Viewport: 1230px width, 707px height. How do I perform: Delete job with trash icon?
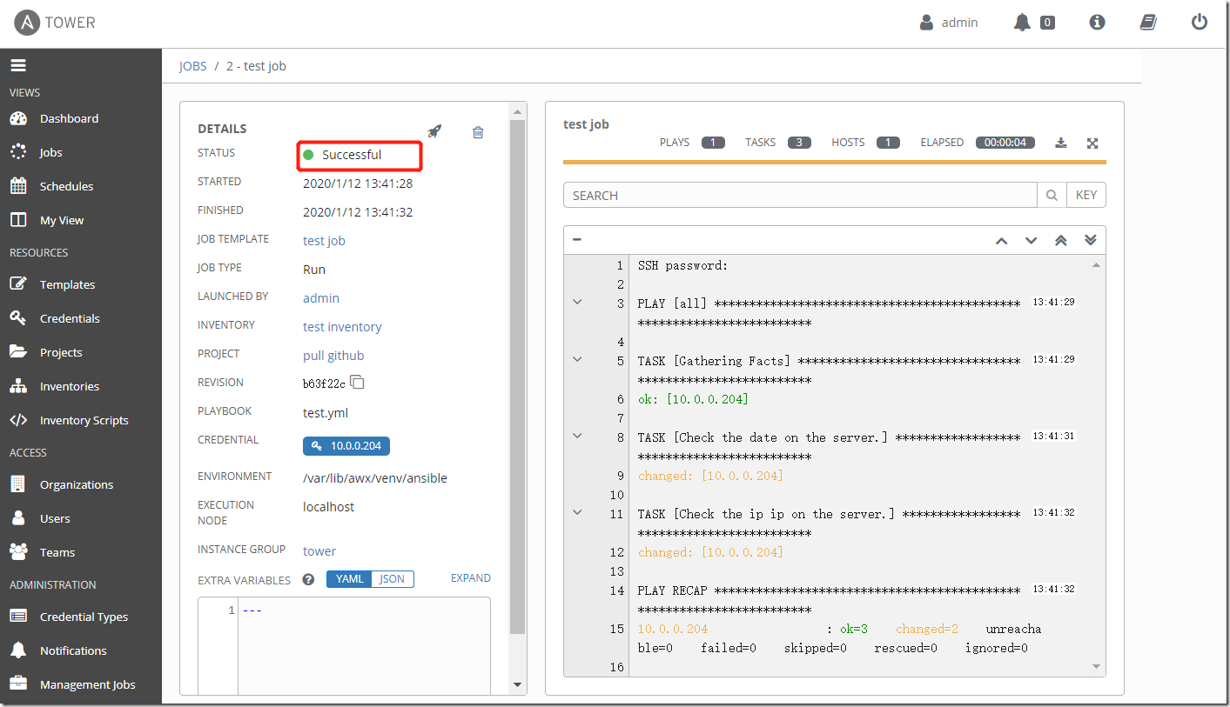point(478,132)
